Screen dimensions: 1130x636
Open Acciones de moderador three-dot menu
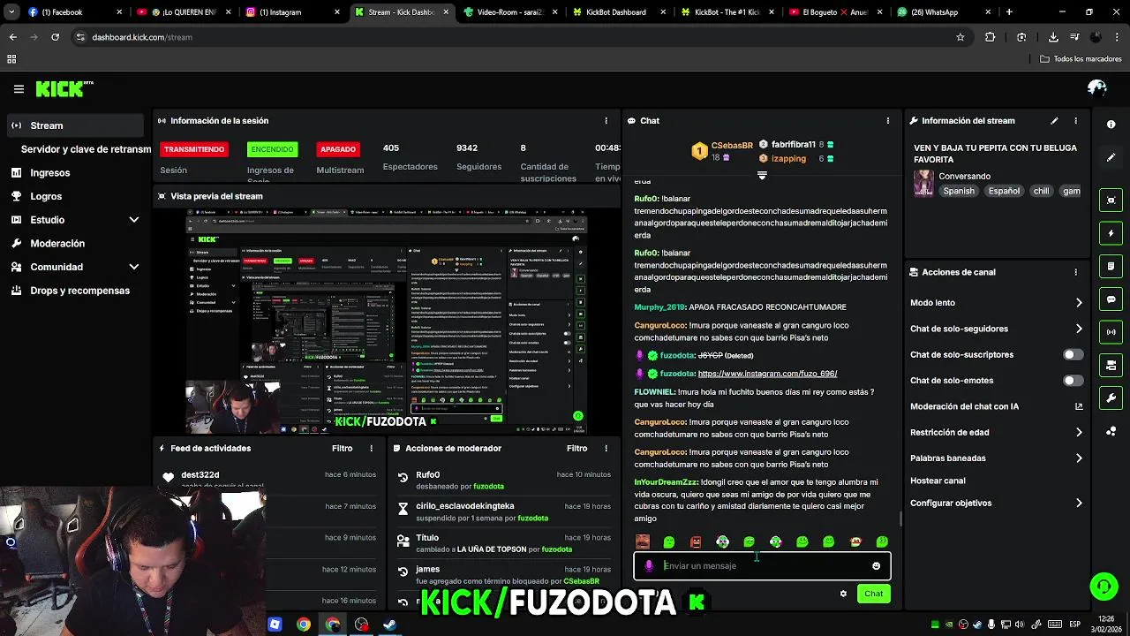point(606,449)
